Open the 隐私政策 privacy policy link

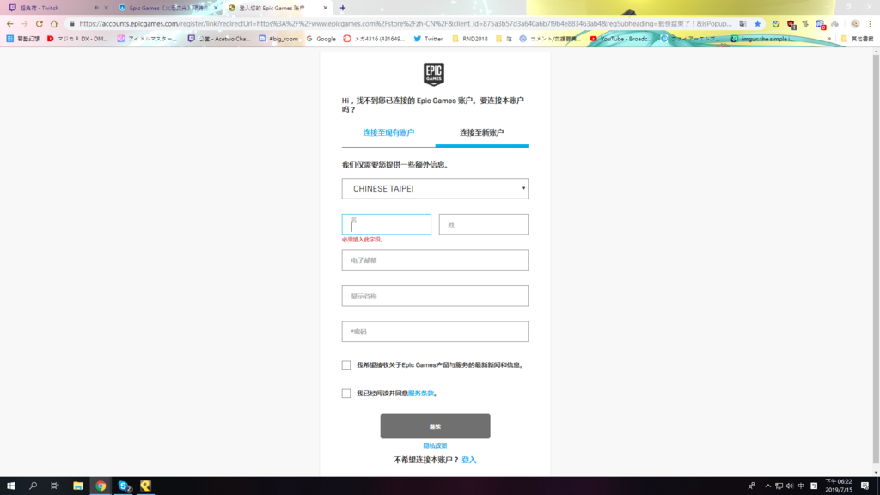pyautogui.click(x=435, y=446)
